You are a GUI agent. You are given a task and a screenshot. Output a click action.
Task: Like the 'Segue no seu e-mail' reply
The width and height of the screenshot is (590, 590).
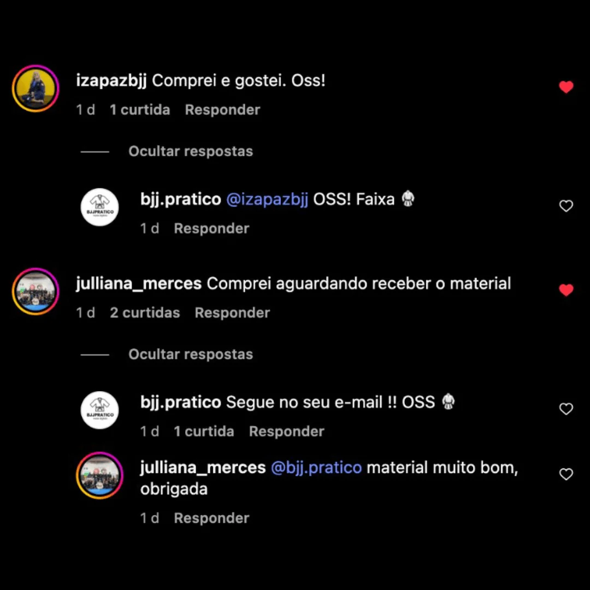tap(566, 409)
